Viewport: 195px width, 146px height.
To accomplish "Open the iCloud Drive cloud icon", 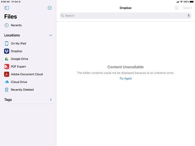I will click(x=7, y=82).
